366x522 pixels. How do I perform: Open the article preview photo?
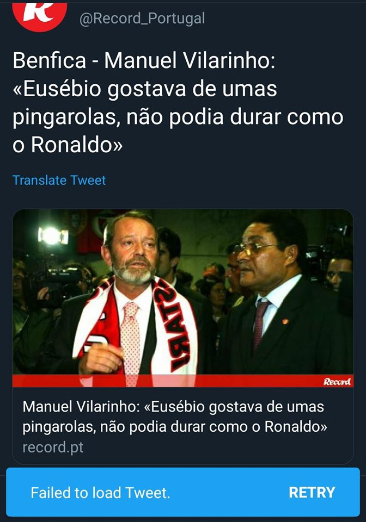tap(182, 298)
